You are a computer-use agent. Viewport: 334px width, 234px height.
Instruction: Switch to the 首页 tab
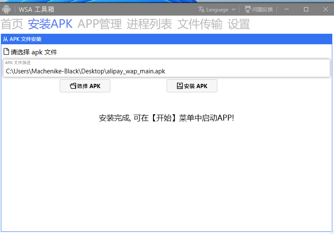12,24
